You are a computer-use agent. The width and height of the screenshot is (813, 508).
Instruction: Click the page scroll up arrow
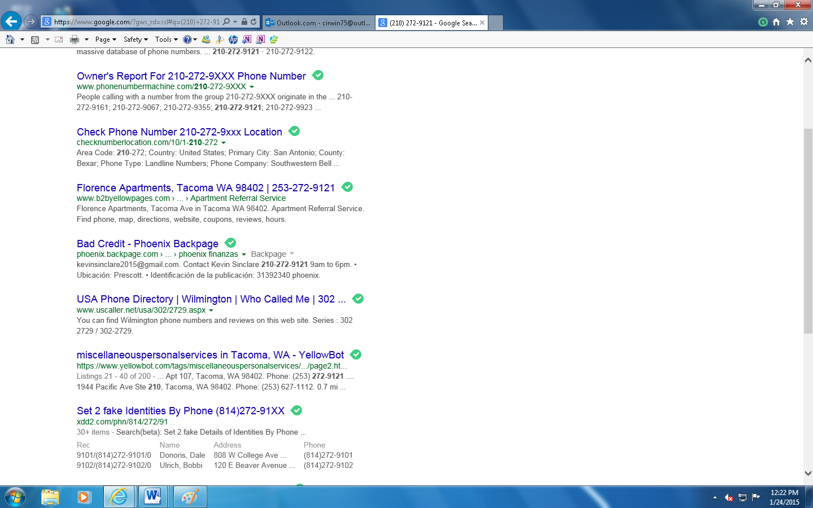(x=808, y=60)
